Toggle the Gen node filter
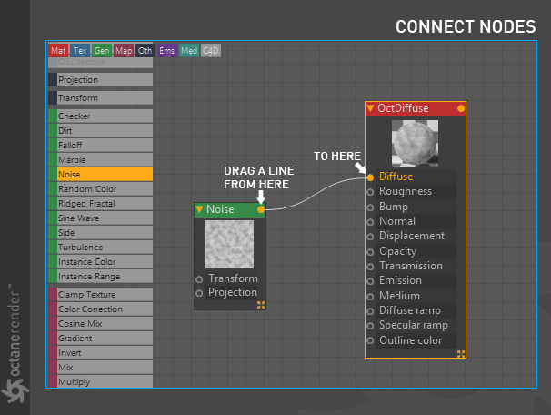Viewport: 551px width, 415px height. [102, 51]
